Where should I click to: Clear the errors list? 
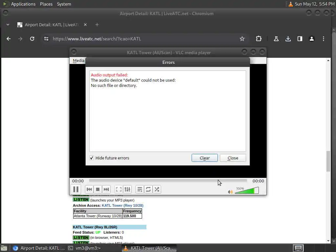[205, 158]
